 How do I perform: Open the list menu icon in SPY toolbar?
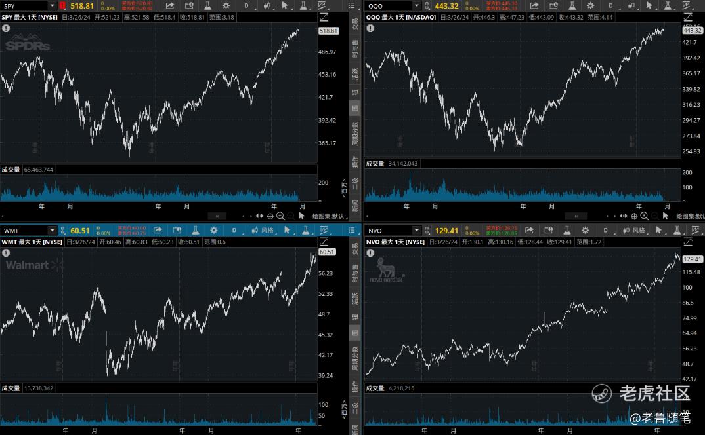coord(352,5)
